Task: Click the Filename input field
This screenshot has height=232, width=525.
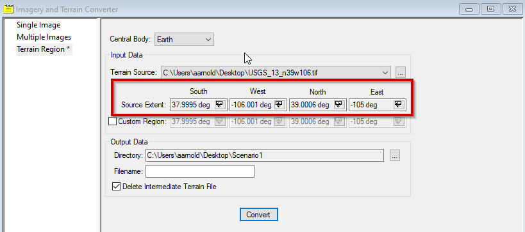Action: (x=200, y=171)
